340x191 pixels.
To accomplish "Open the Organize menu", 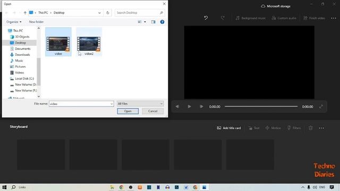I will 14,22.
